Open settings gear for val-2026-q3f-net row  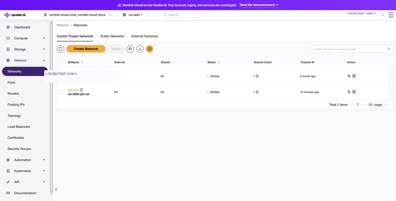tap(354, 92)
